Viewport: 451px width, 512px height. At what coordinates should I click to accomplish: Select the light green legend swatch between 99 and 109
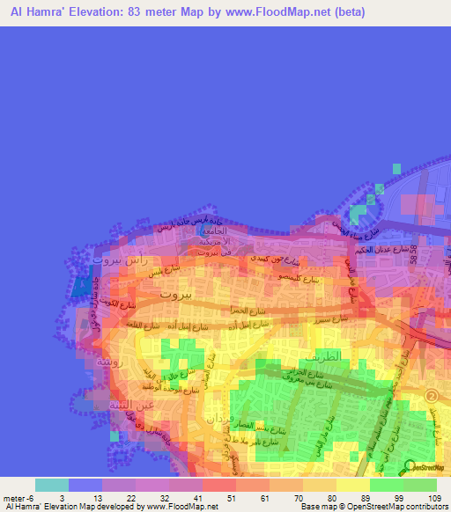pyautogui.click(x=420, y=485)
